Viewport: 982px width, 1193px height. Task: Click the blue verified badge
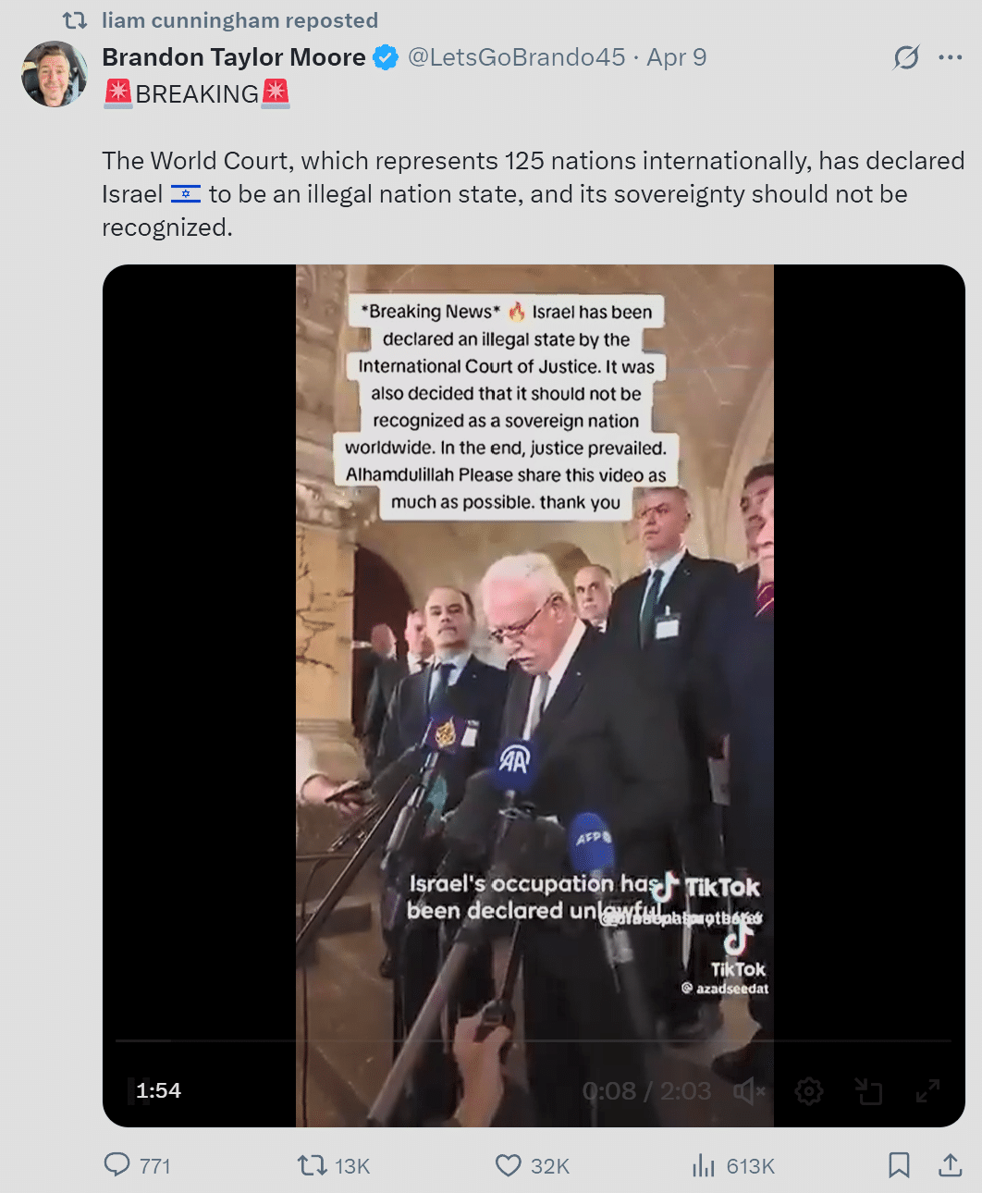pos(386,57)
